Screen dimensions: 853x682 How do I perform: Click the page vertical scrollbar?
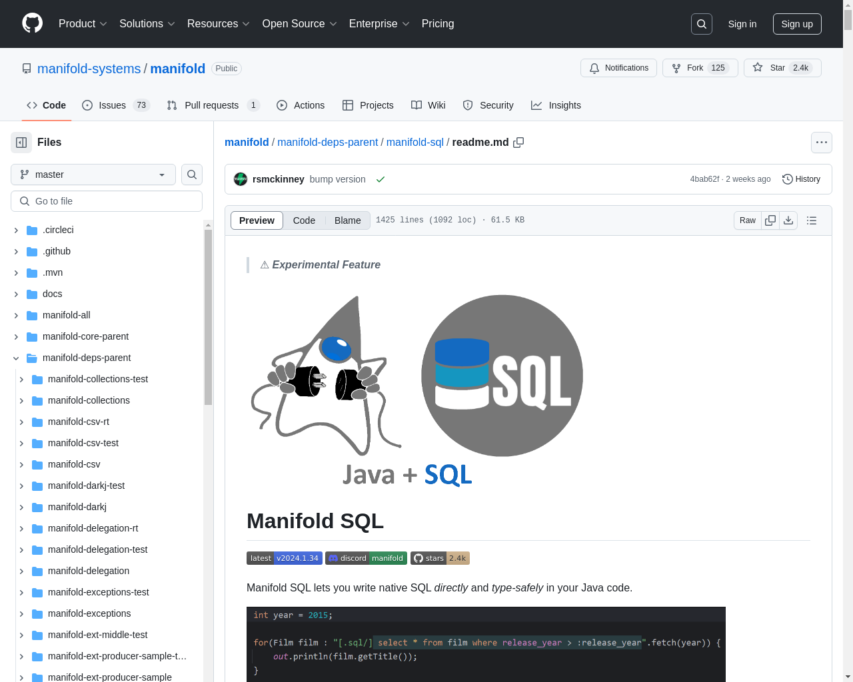(848, 20)
